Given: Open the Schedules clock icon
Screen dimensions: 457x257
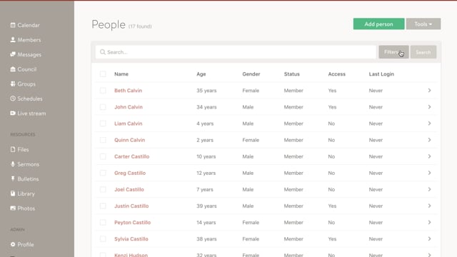Looking at the screenshot, I should click(13, 99).
